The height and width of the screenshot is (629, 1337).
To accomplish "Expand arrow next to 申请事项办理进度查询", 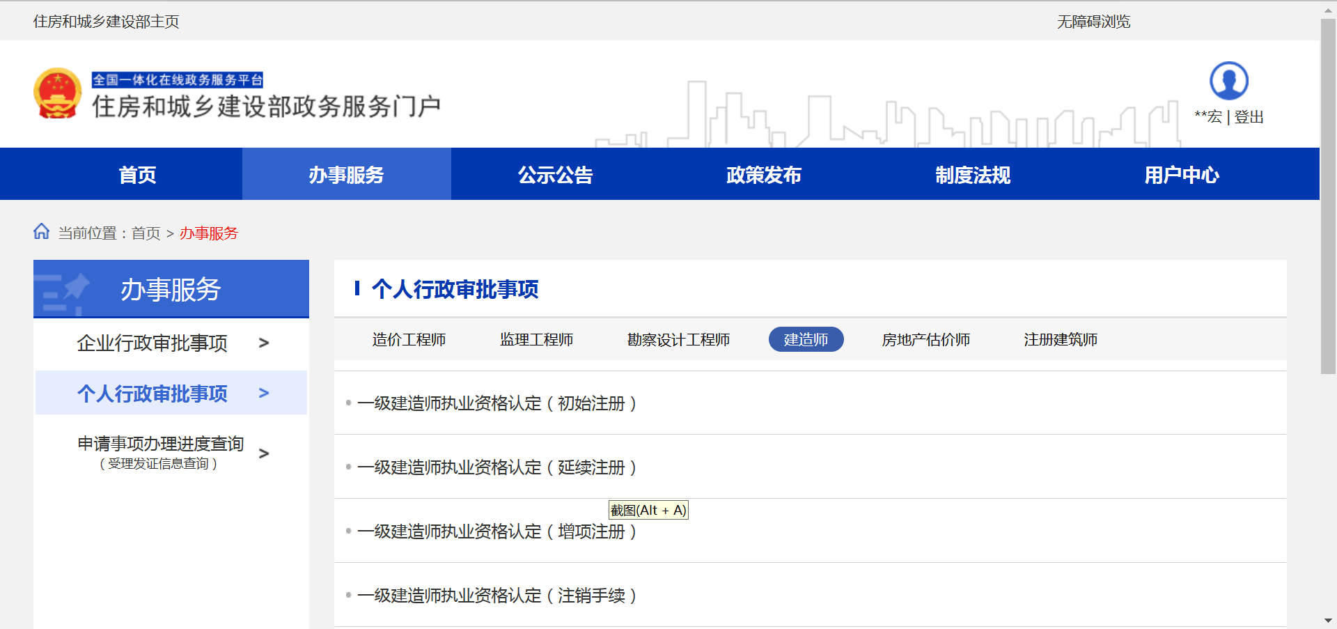I will pyautogui.click(x=264, y=453).
